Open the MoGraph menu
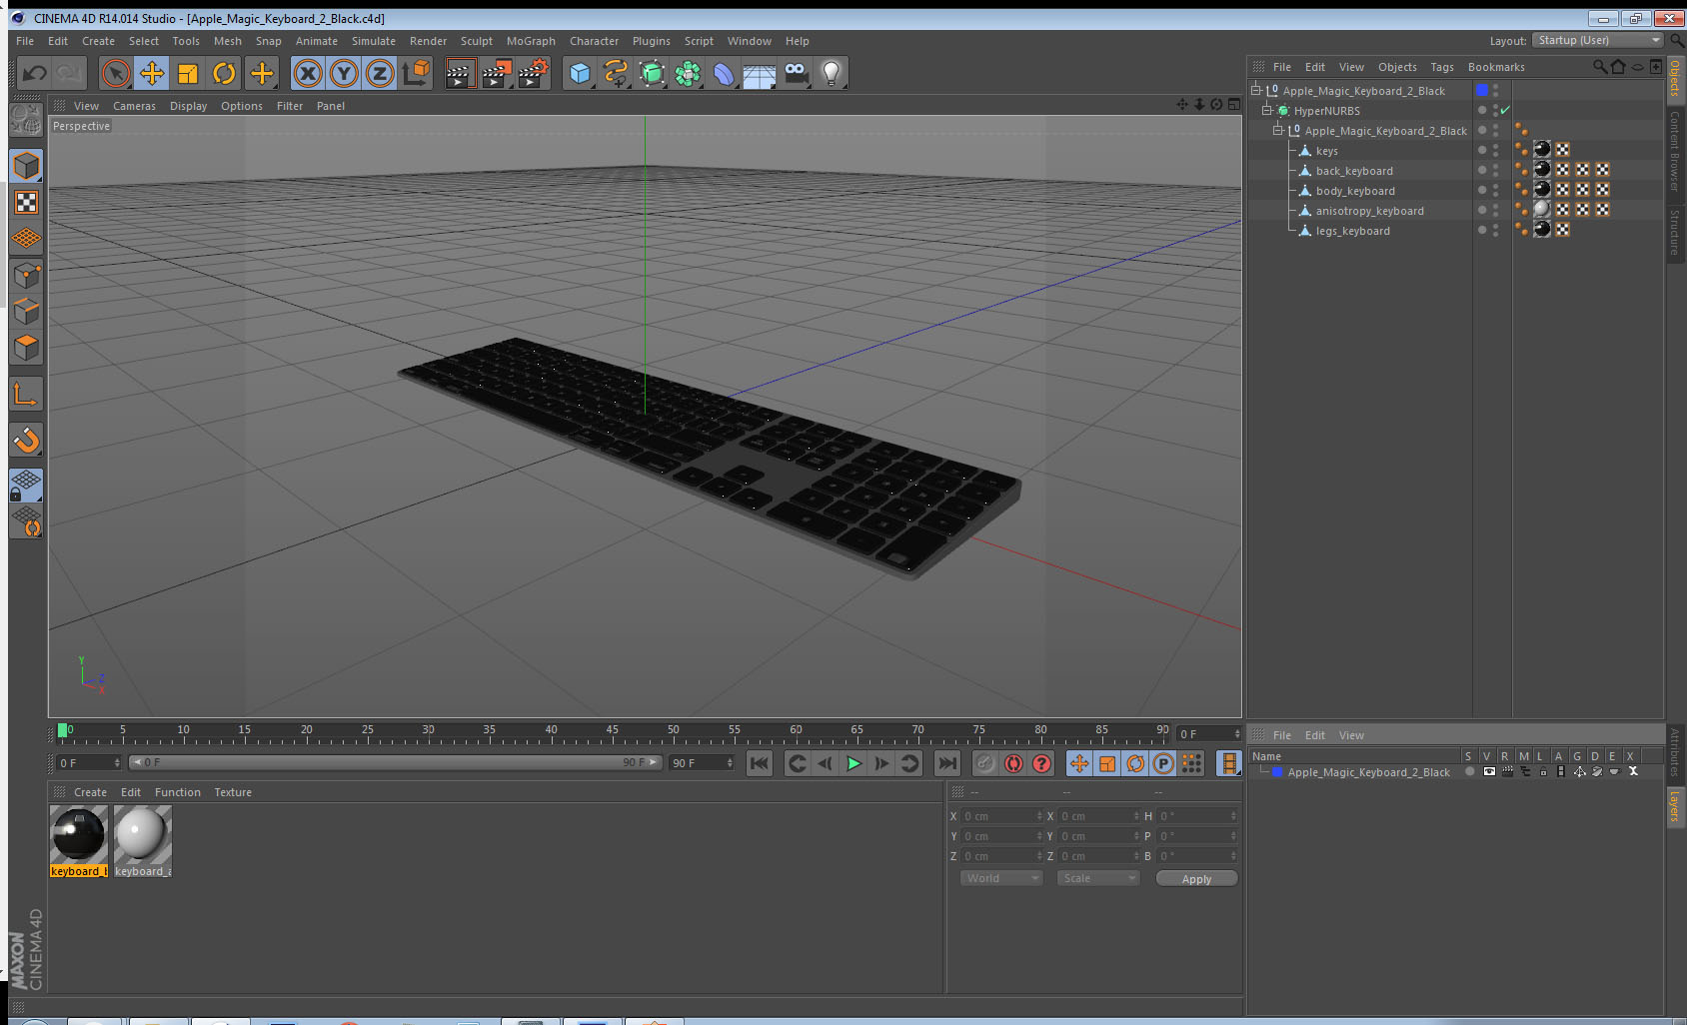1687x1025 pixels. (531, 41)
